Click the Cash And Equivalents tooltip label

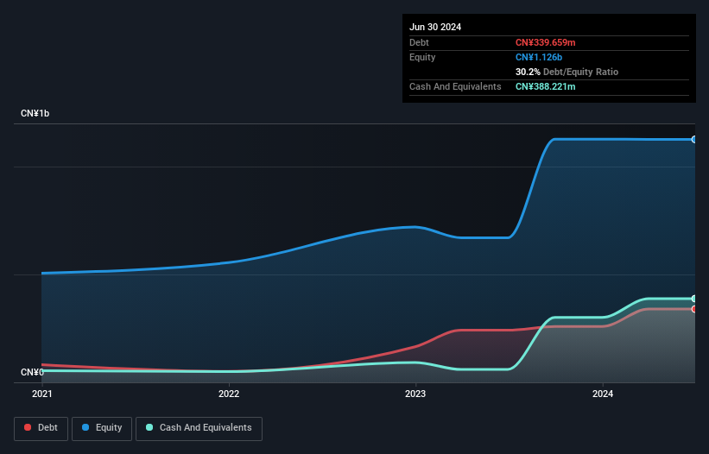[x=455, y=86]
